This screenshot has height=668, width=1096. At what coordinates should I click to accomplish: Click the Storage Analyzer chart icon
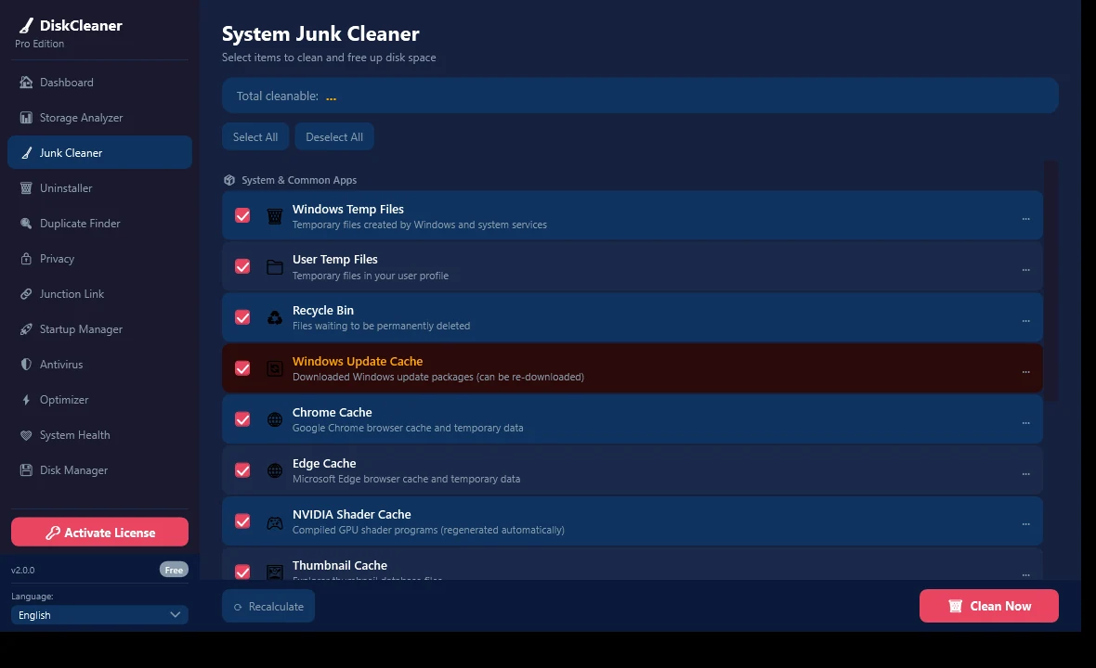26,117
